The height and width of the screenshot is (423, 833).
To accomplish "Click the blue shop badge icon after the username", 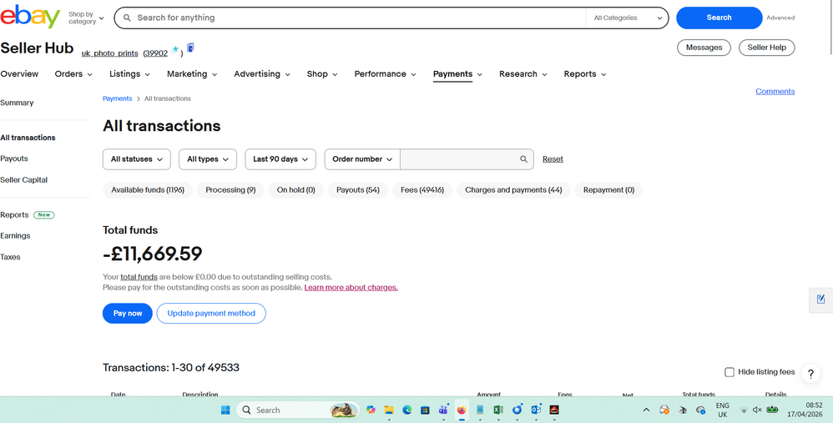I will pos(190,48).
